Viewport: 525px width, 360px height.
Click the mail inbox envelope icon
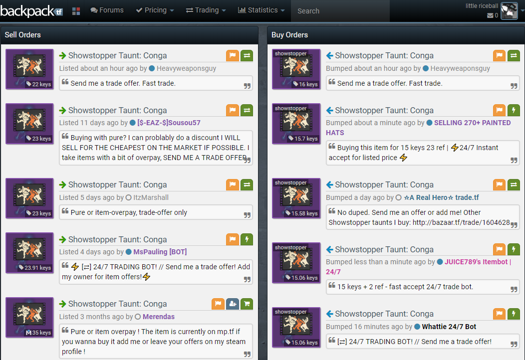(x=490, y=15)
